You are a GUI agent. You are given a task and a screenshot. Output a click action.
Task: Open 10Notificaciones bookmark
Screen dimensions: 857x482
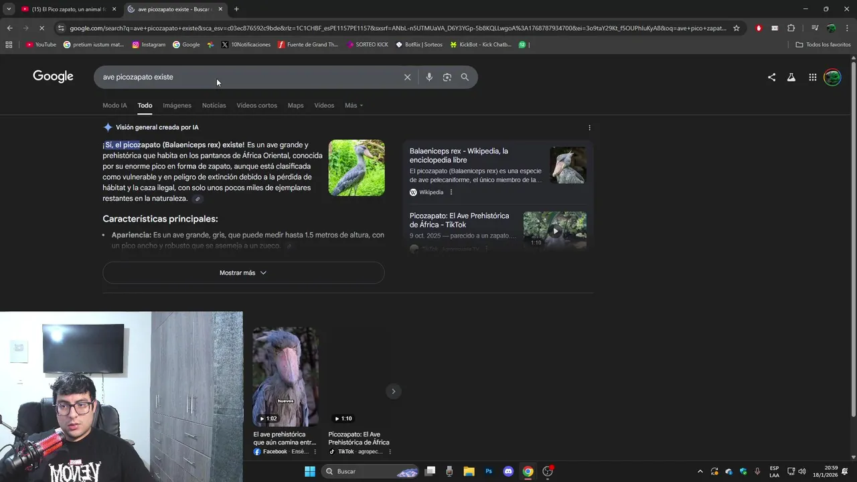tap(246, 45)
